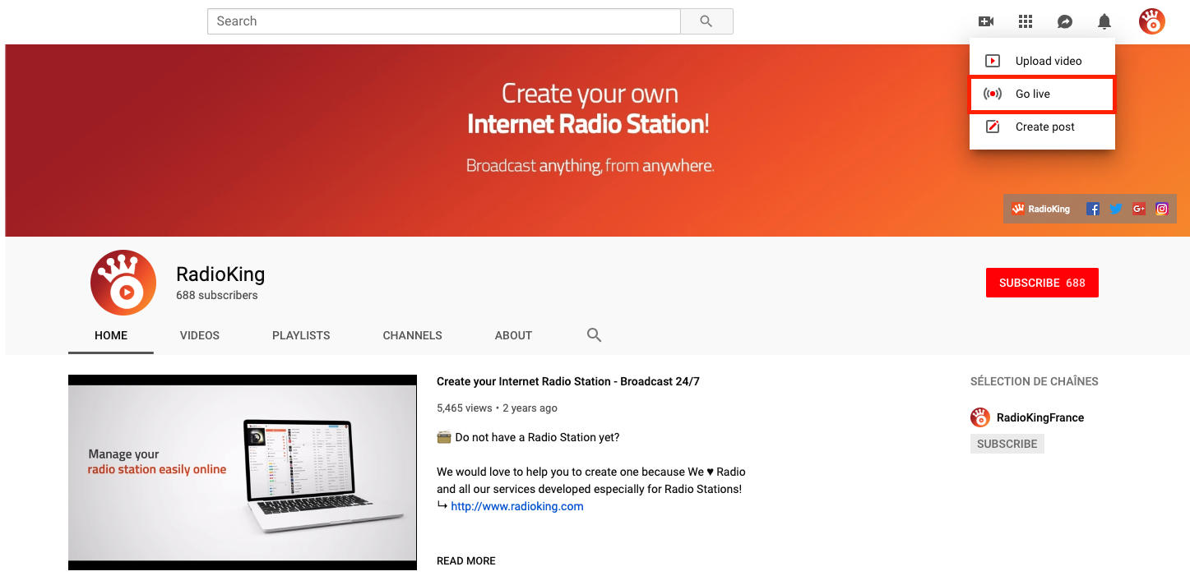The height and width of the screenshot is (576, 1190).
Task: Open the radioking.com link
Action: point(516,506)
